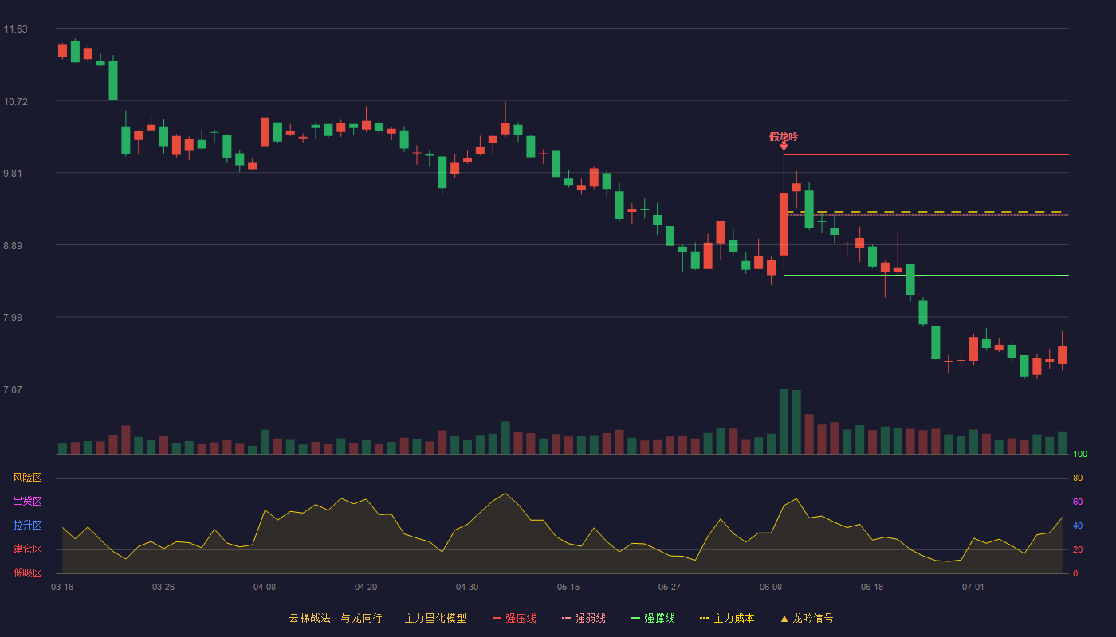Click the 07-01 date axis label
Image resolution: width=1116 pixels, height=637 pixels.
click(x=973, y=587)
